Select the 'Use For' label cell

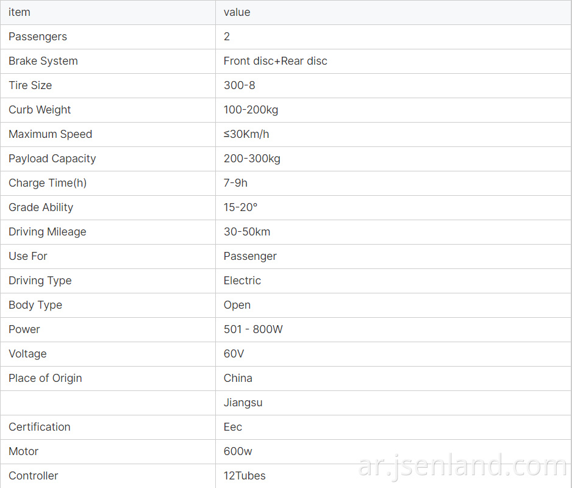pyautogui.click(x=108, y=257)
